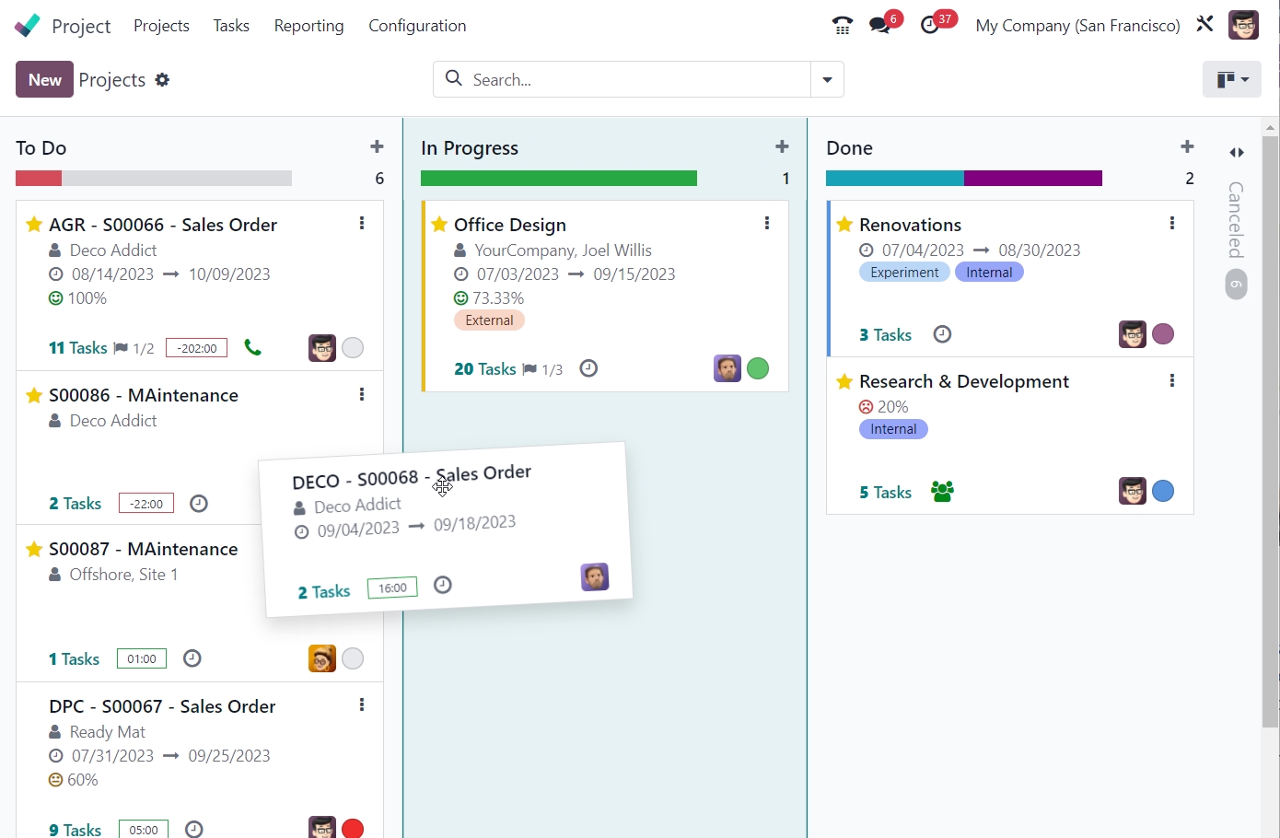Click the status circle on Office Design
Image resolution: width=1280 pixels, height=838 pixels.
(x=758, y=367)
